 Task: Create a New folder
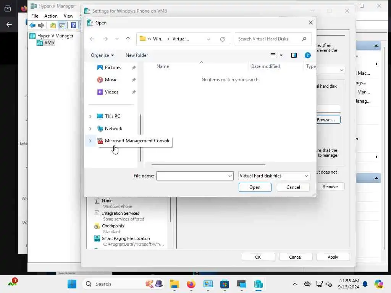(137, 55)
